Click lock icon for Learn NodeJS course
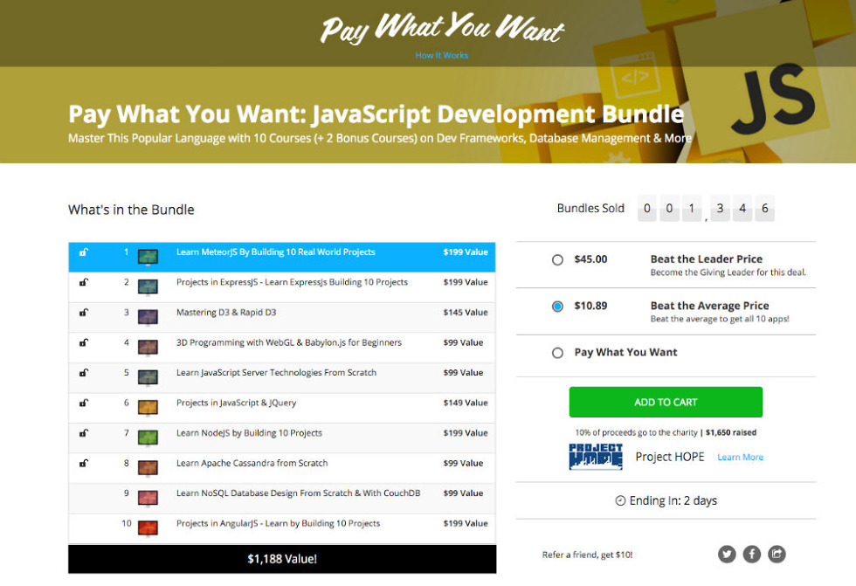The image size is (856, 586). point(84,433)
